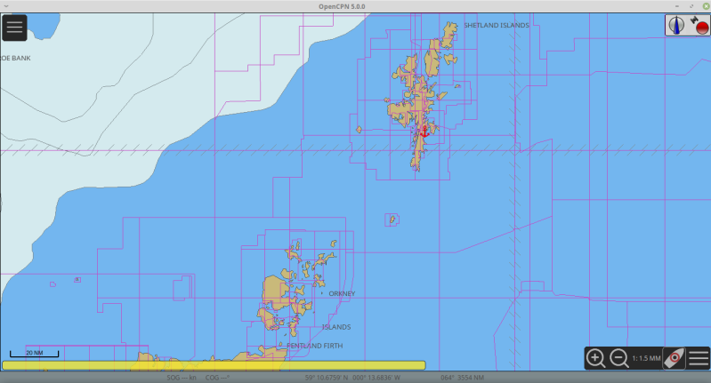Zoom in with the plus magnifier

pos(596,358)
